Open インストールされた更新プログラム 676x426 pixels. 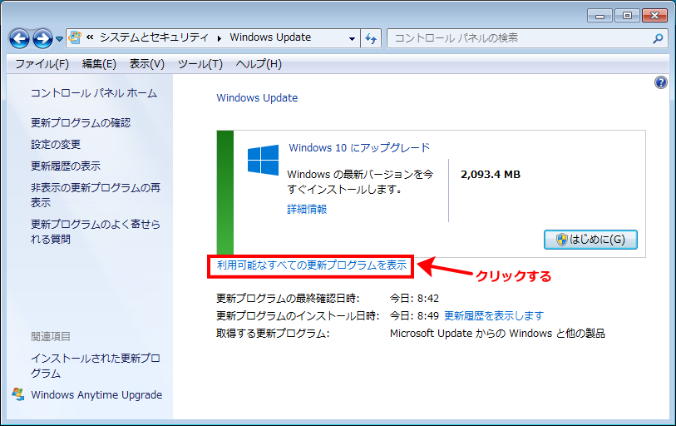(x=96, y=365)
